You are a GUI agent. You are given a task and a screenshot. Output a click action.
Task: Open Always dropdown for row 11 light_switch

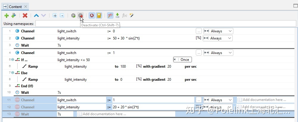[x=218, y=100]
